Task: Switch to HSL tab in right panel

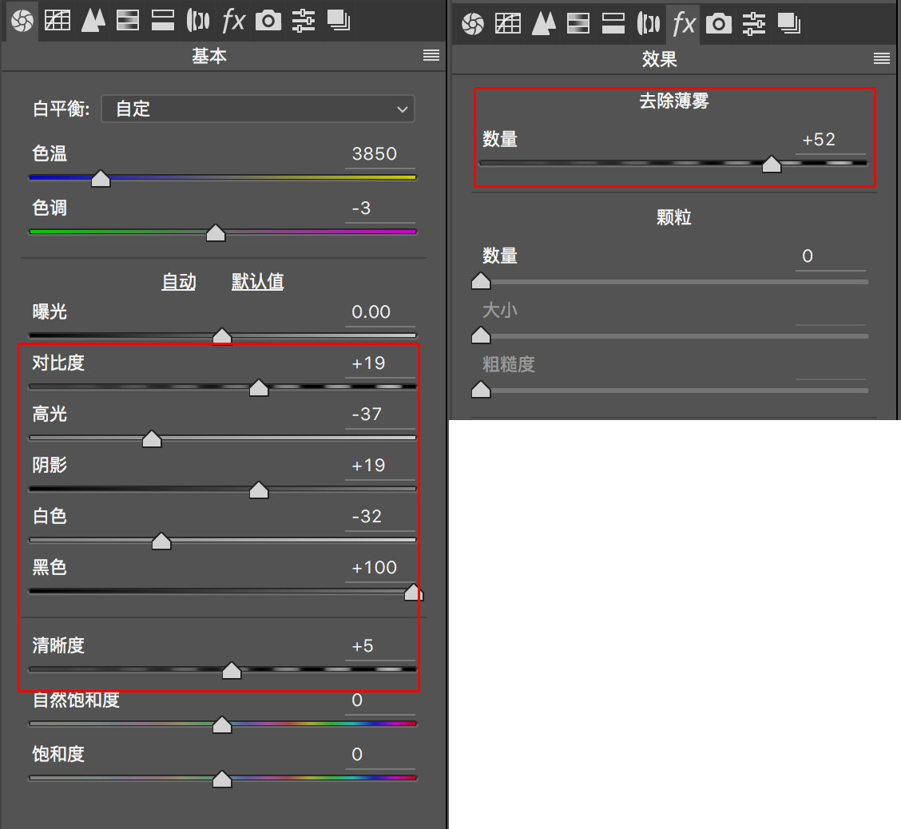Action: tap(578, 23)
